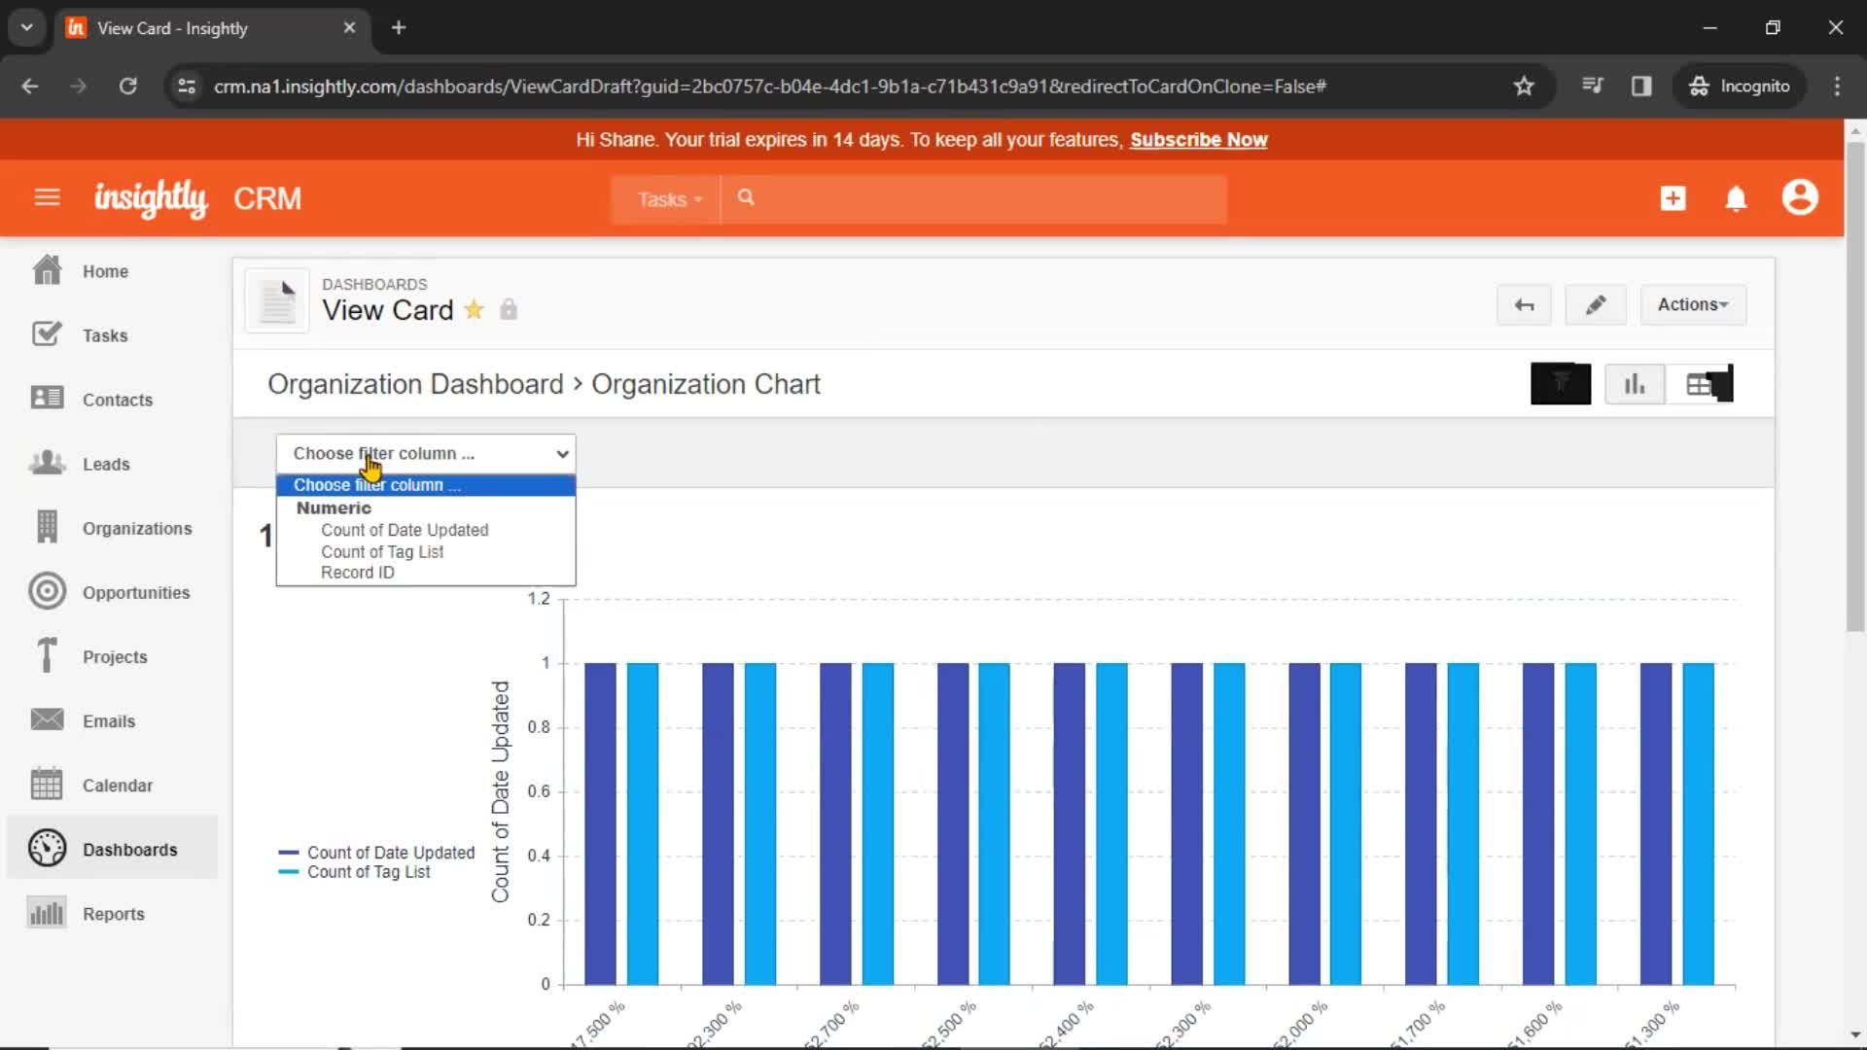Select Record ID filter column option
The image size is (1867, 1050).
(x=357, y=572)
